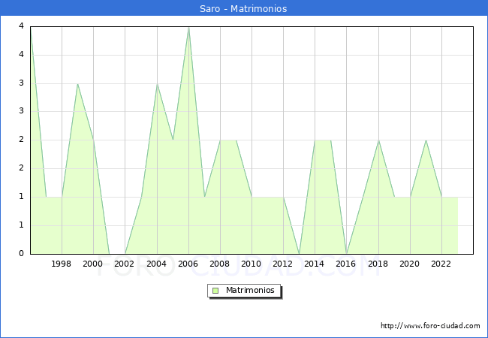
Task: Click the chart title Saro - Matrimonios
Action: [x=243, y=9]
